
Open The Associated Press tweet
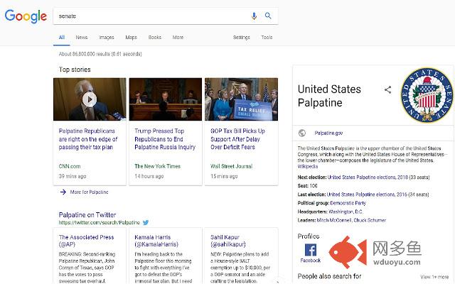click(x=86, y=241)
